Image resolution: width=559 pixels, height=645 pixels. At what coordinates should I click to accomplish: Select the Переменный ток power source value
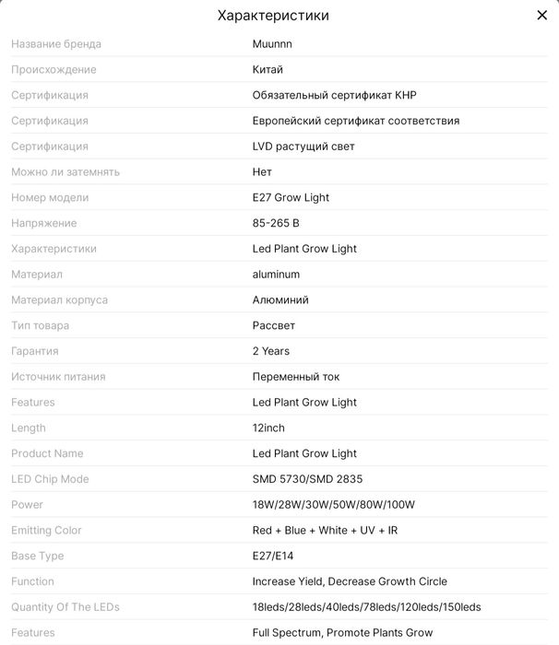[296, 377]
